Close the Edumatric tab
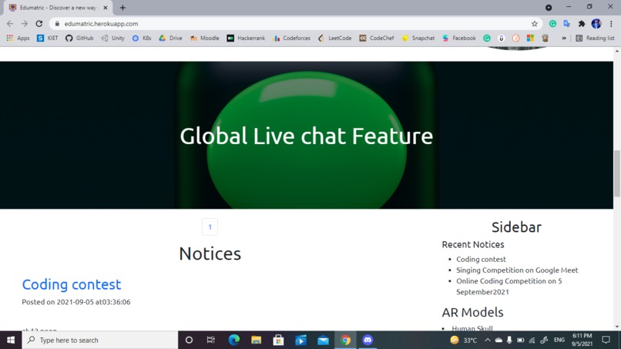621x349 pixels. (106, 8)
